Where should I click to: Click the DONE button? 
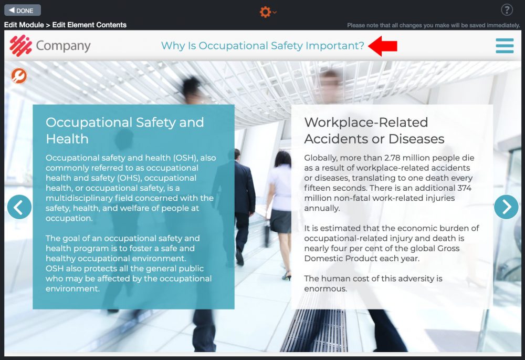tap(23, 11)
